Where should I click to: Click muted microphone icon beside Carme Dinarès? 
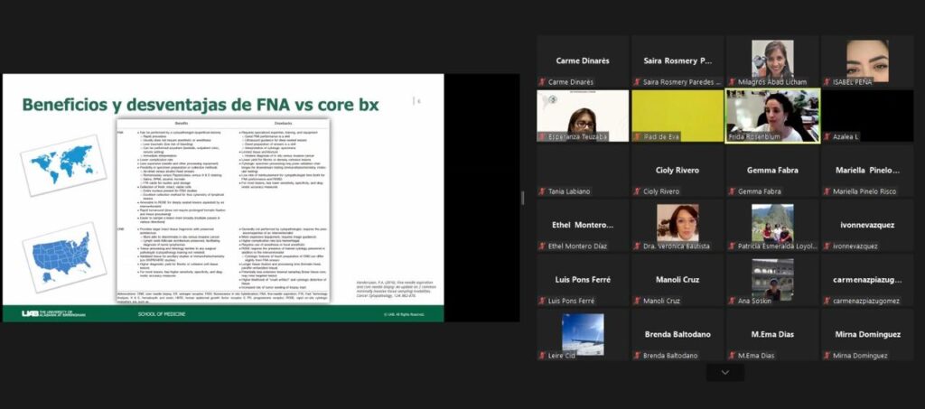[x=543, y=82]
